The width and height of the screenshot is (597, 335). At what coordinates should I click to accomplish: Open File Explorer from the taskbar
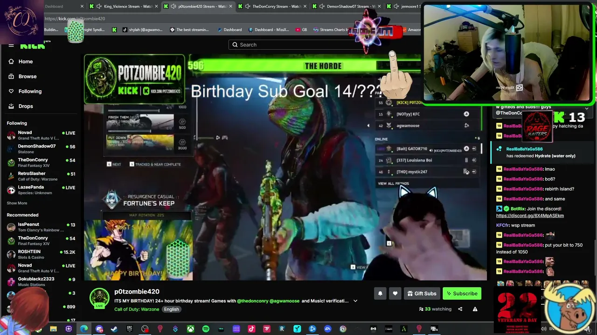(x=54, y=329)
